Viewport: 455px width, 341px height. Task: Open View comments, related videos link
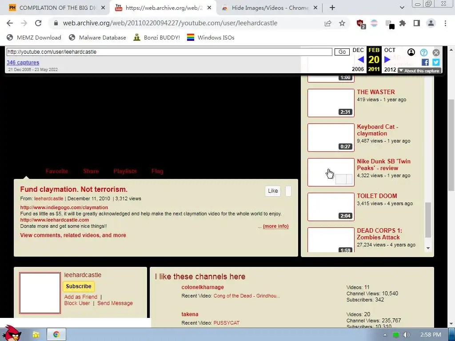click(x=73, y=235)
